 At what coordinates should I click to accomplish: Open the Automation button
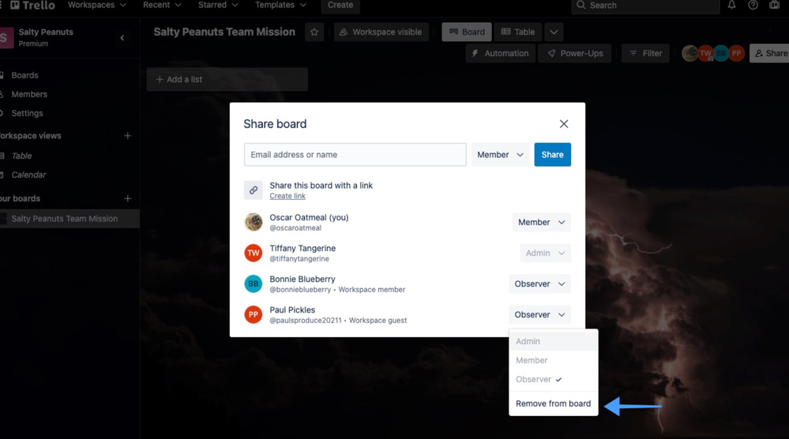point(501,54)
